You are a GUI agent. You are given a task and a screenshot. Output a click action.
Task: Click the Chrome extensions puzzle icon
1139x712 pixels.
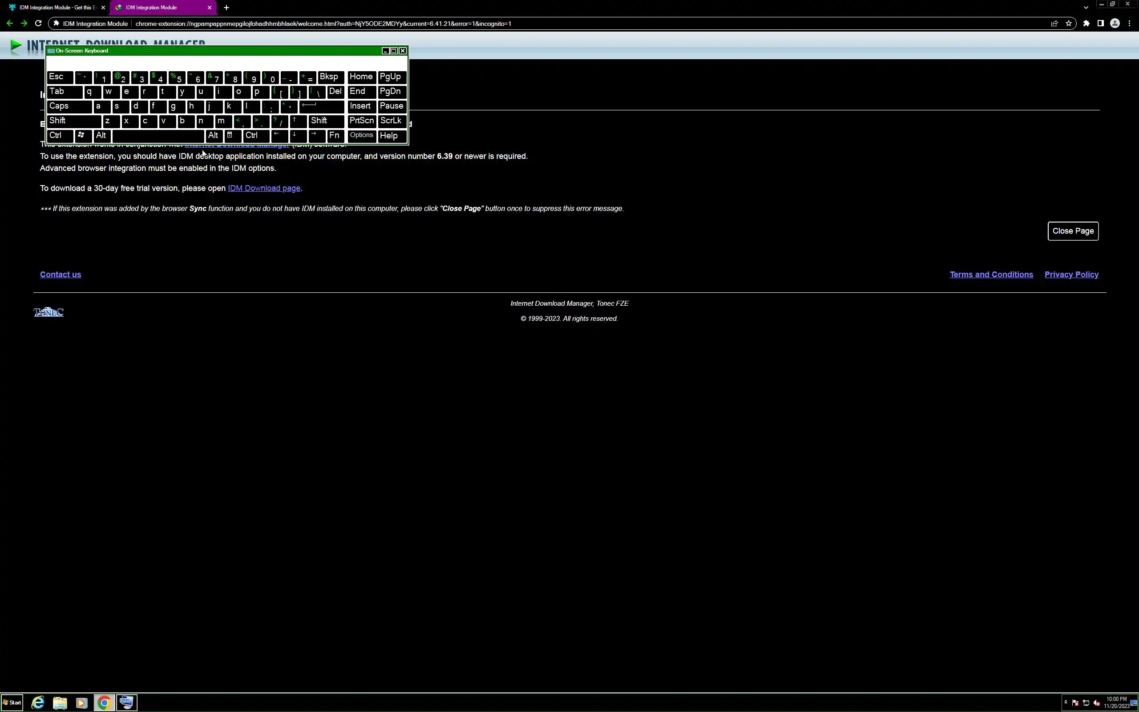[x=1086, y=24]
